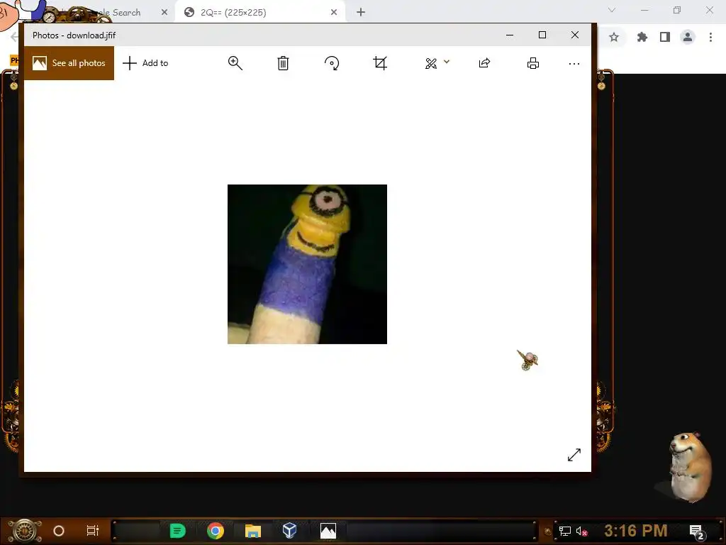Click Cortana circle on taskbar
This screenshot has height=545, width=726.
(x=59, y=531)
